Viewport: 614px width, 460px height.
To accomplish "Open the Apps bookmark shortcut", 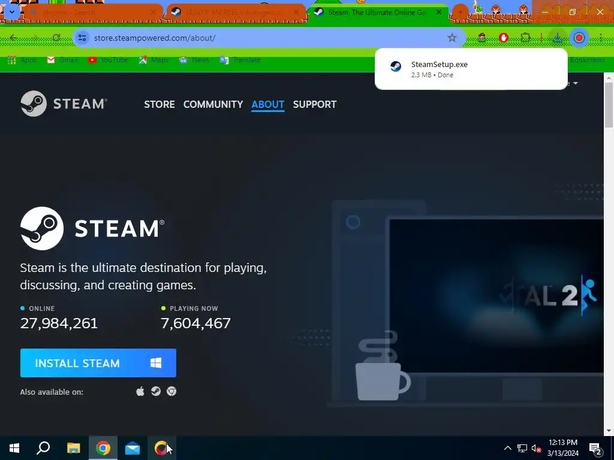I will (22, 60).
